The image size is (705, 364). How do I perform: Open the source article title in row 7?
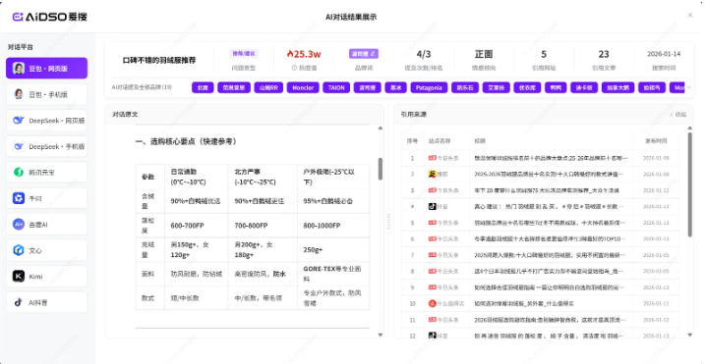(551, 255)
